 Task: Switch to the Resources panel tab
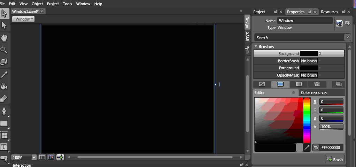pyautogui.click(x=330, y=12)
